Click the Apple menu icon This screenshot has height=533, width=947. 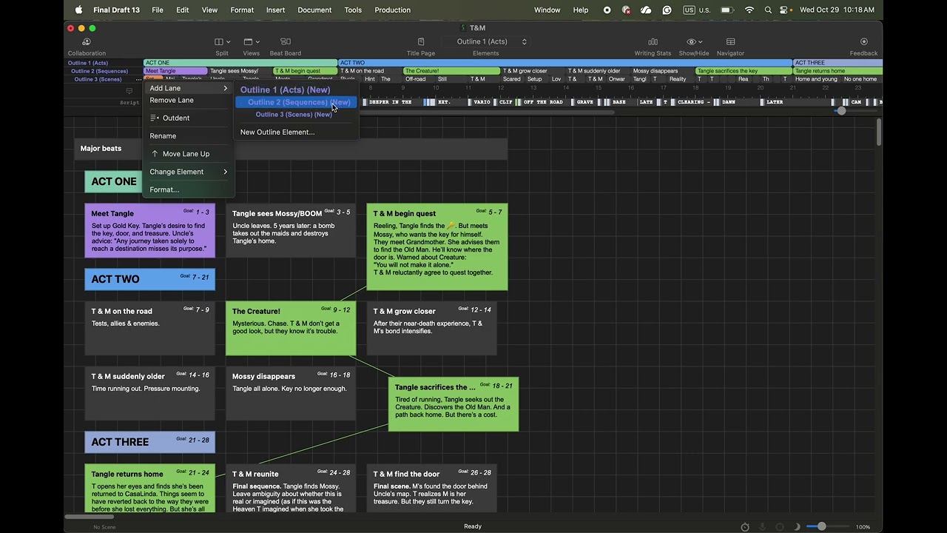click(x=78, y=10)
